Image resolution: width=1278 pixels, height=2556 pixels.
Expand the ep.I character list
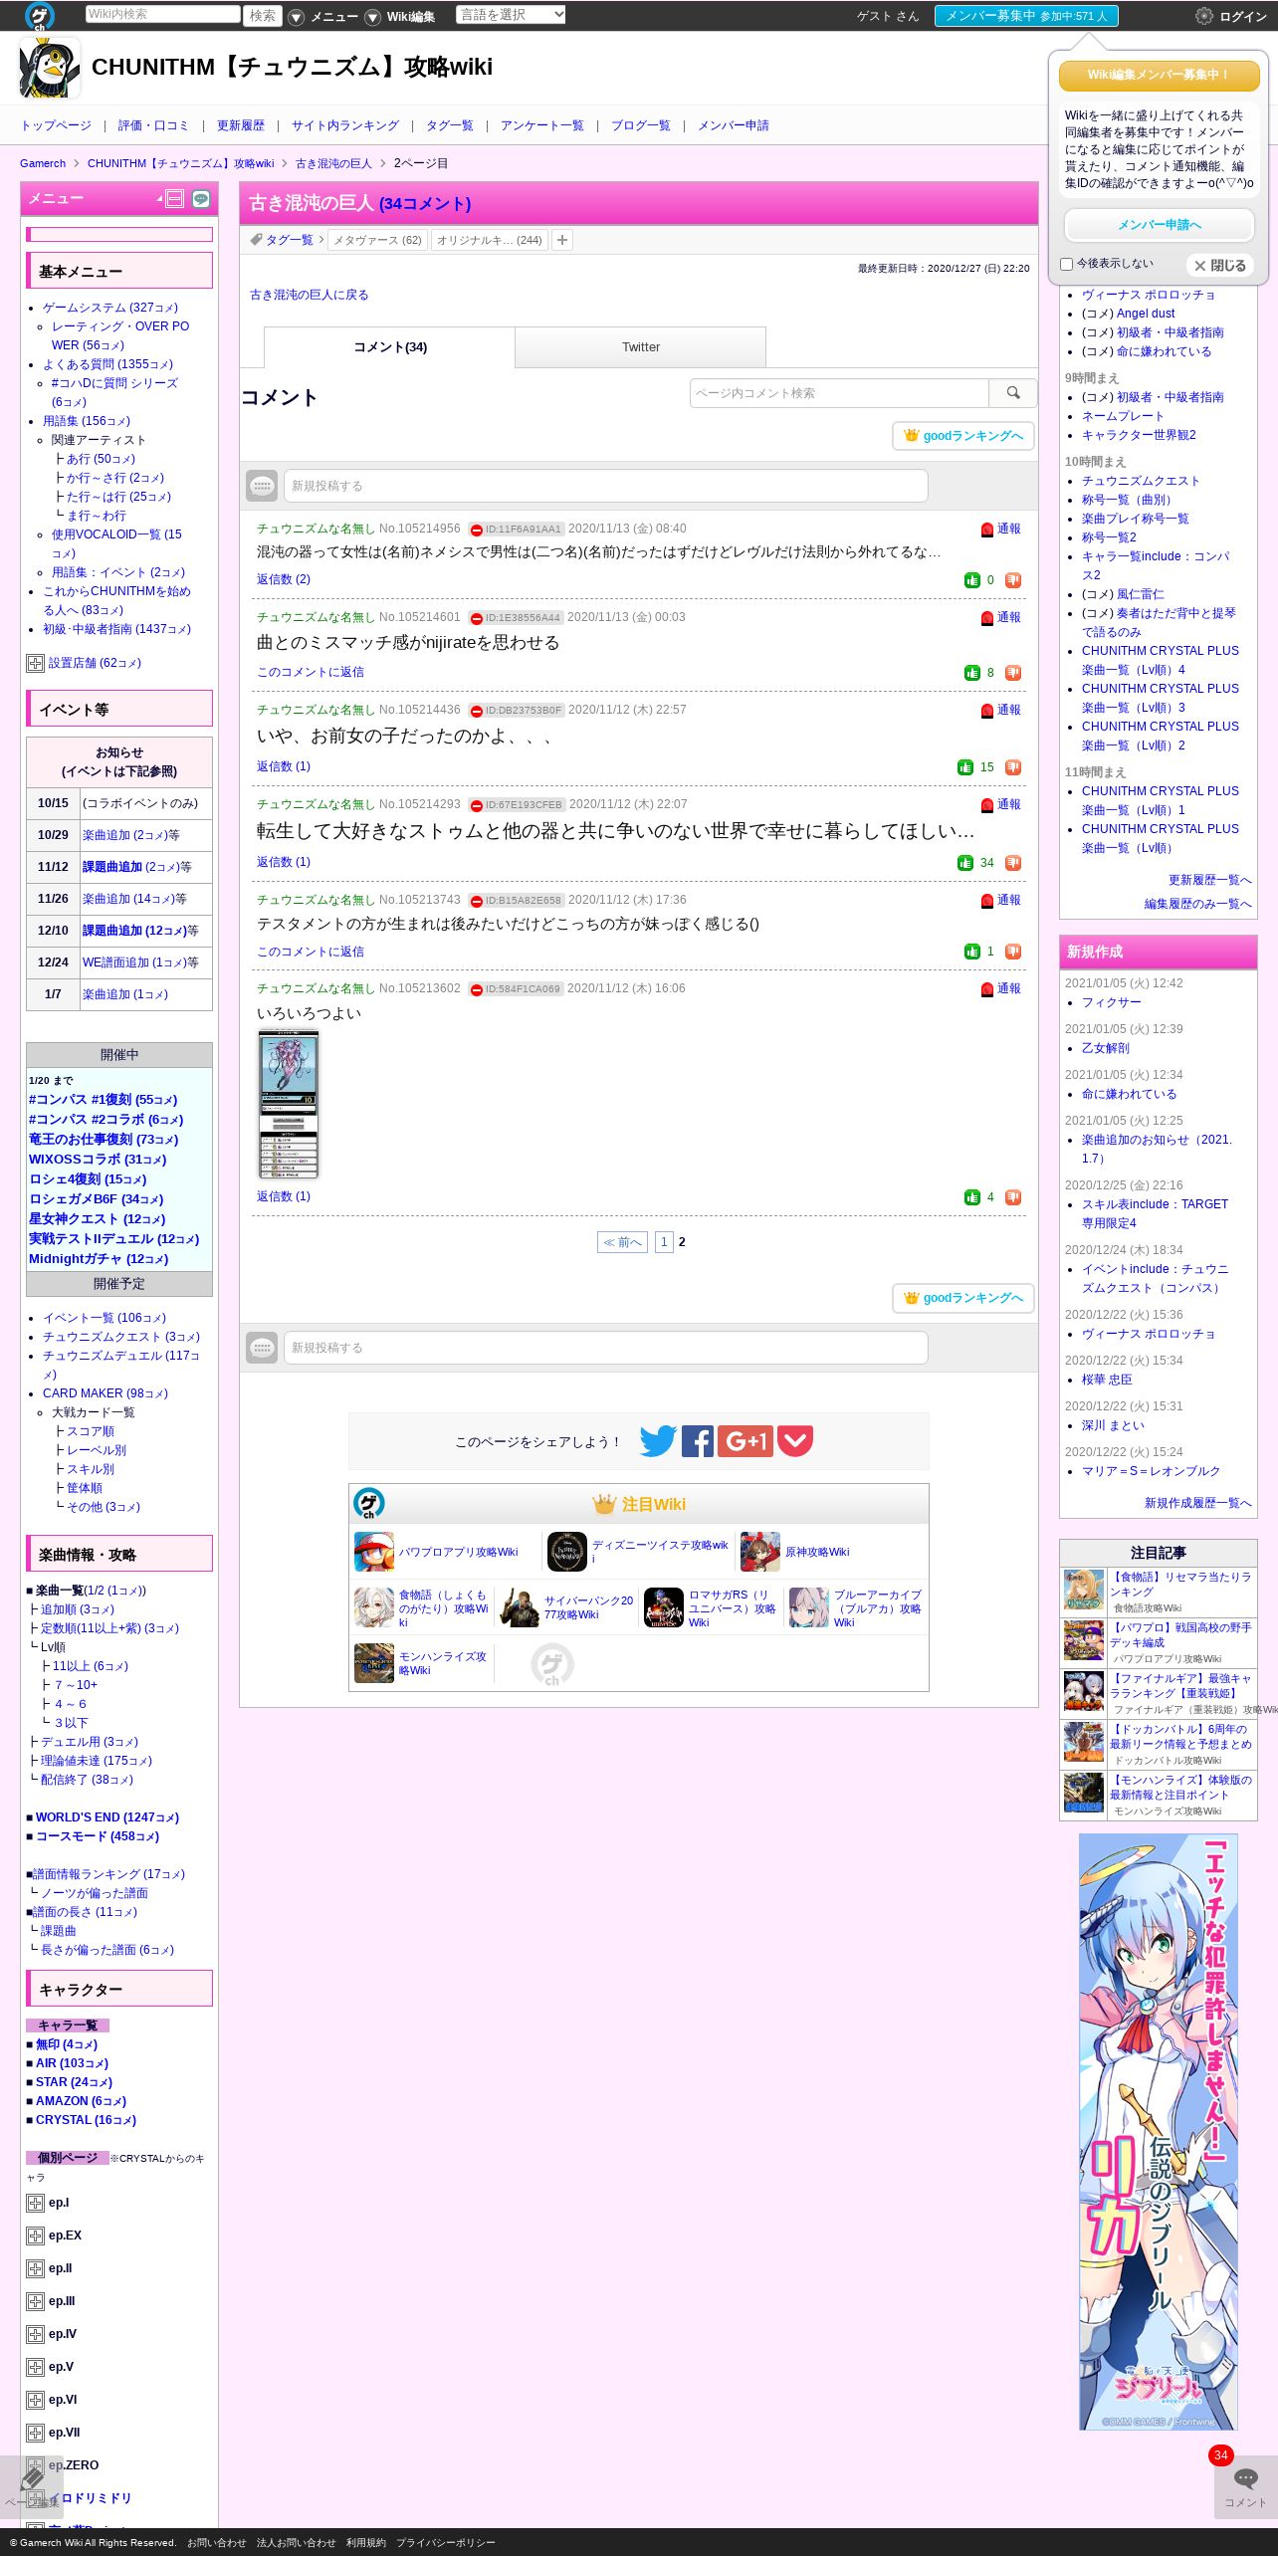point(35,2204)
